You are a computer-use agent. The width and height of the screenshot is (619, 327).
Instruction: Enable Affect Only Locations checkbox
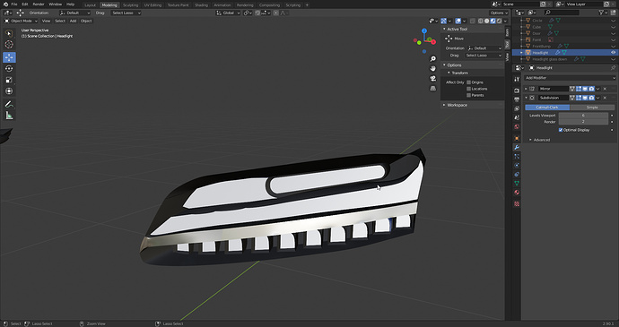coord(469,89)
